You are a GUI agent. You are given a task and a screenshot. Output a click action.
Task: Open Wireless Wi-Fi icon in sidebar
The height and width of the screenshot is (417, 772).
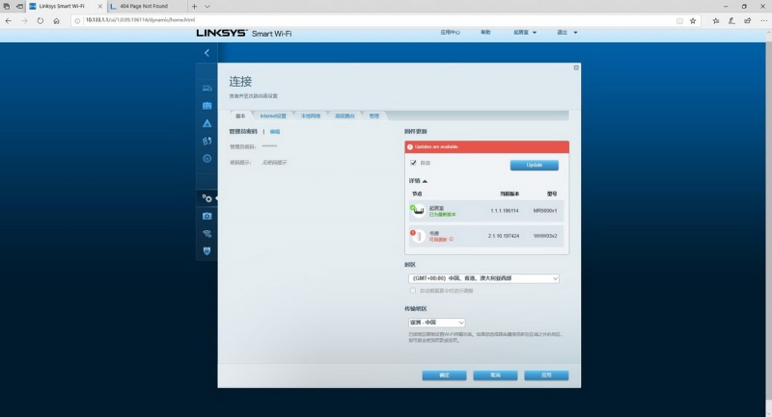tap(207, 234)
